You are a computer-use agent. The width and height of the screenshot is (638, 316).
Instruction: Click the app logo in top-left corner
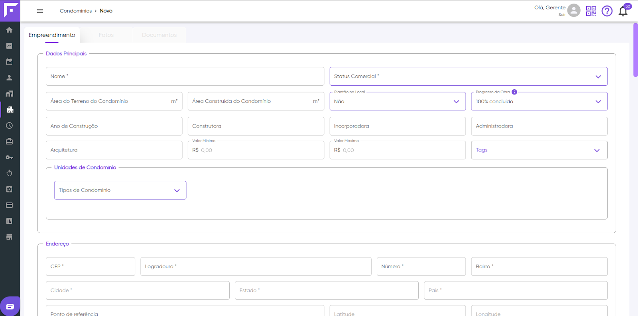(10, 10)
